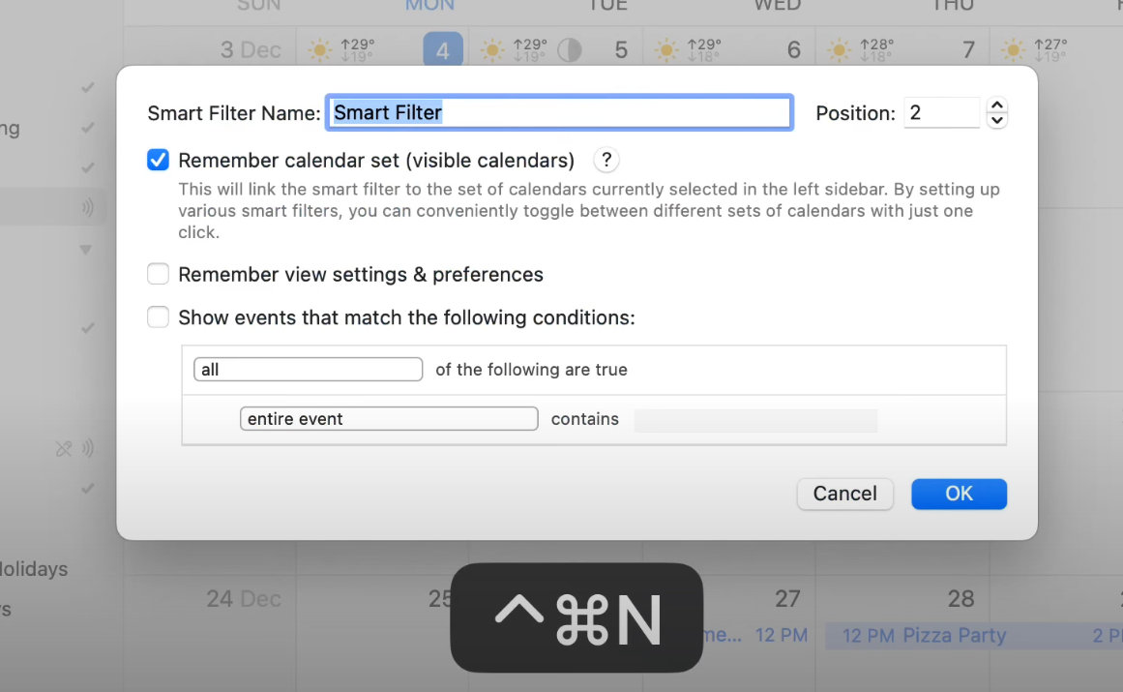1123x692 pixels.
Task: Click the Position number field
Action: (941, 113)
